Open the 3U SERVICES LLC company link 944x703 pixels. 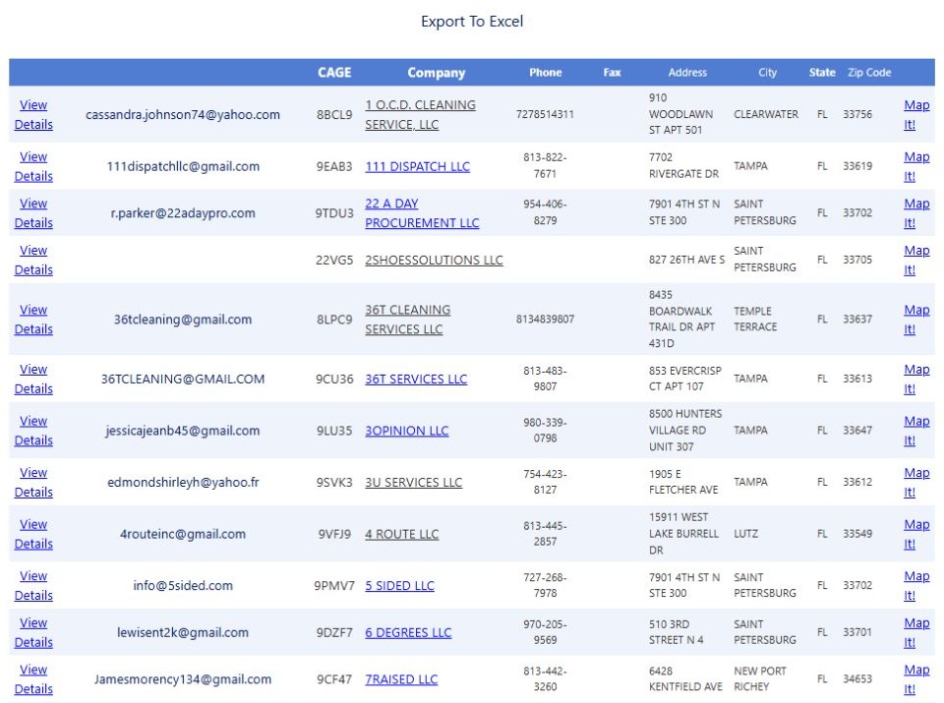[414, 483]
